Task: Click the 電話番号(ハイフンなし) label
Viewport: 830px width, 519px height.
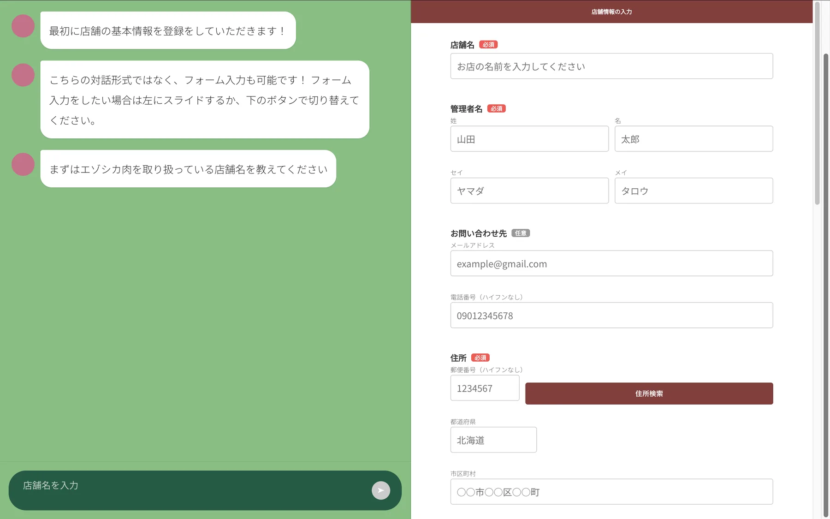Action: pos(486,297)
